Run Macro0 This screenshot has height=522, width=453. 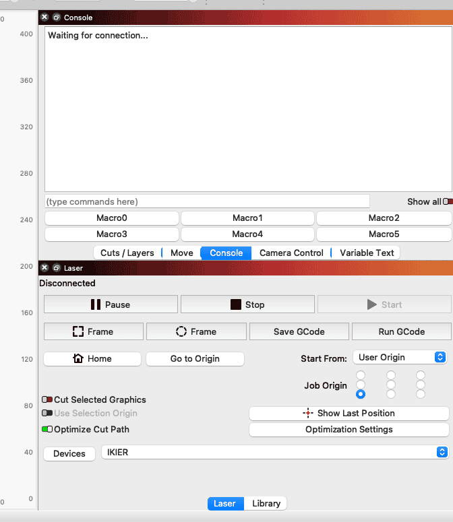pos(112,218)
